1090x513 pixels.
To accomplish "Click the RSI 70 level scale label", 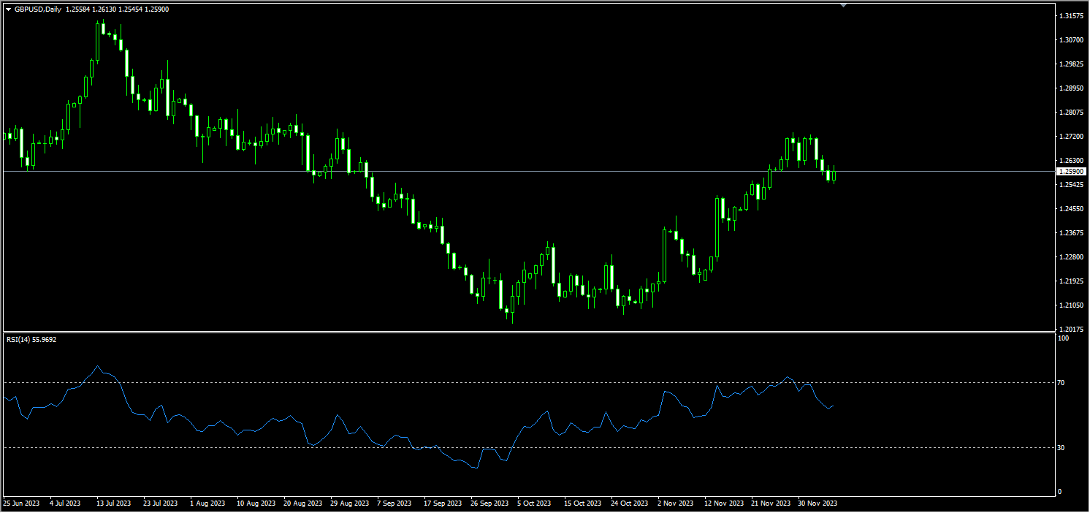I will [x=1062, y=383].
